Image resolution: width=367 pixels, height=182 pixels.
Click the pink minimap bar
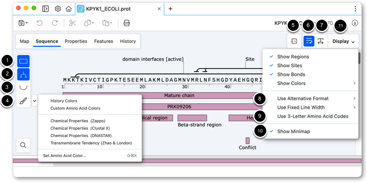pyautogui.click(x=187, y=161)
